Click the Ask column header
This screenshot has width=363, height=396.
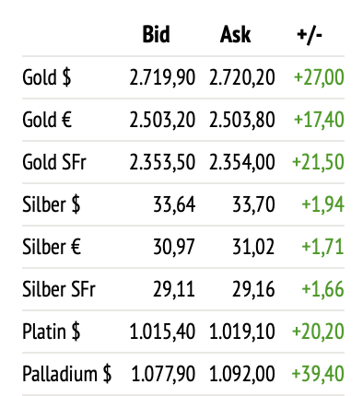click(235, 34)
